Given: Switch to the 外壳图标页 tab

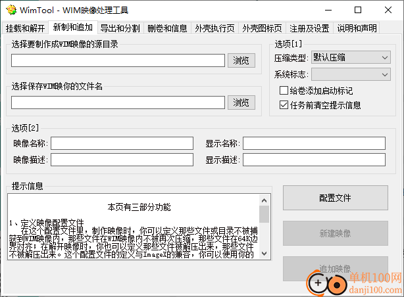Looking at the screenshot, I should pyautogui.click(x=263, y=28).
